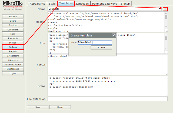173x113 pixels.
Task: Click the Logout button
Action: [13, 73]
